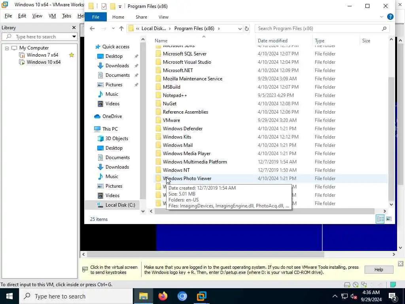This screenshot has height=304, width=405.
Task: Close the VMware Library panel
Action: 74,27
